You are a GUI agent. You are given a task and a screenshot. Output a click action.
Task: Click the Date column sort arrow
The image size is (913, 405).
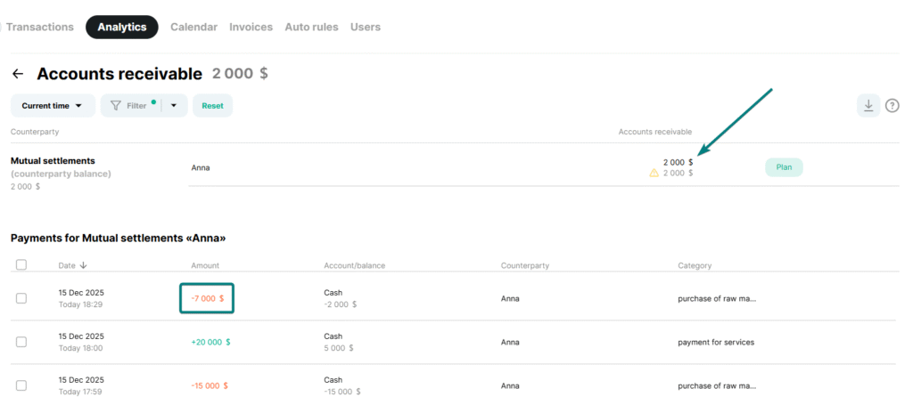click(84, 265)
